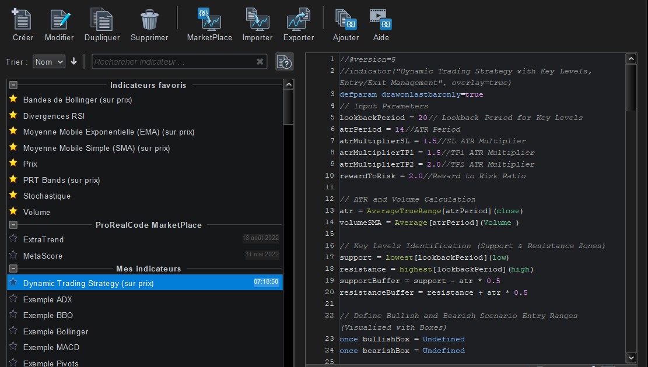Unfavorite the Stochastique indicator star
The height and width of the screenshot is (367, 648).
(x=13, y=196)
